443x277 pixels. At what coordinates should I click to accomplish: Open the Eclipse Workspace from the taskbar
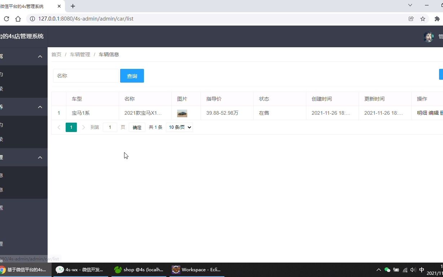point(197,269)
